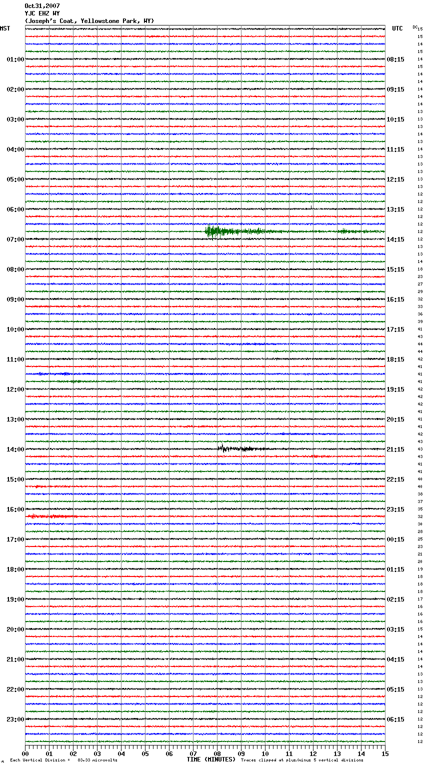Click minute 13 on the time axis
Screen dimensions: 425x767
337,753
